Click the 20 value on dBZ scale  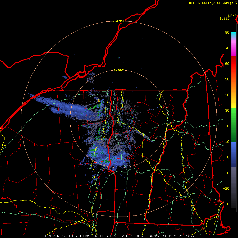click(x=227, y=126)
